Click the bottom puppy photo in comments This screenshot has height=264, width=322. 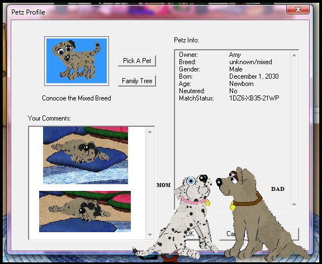[x=85, y=212]
